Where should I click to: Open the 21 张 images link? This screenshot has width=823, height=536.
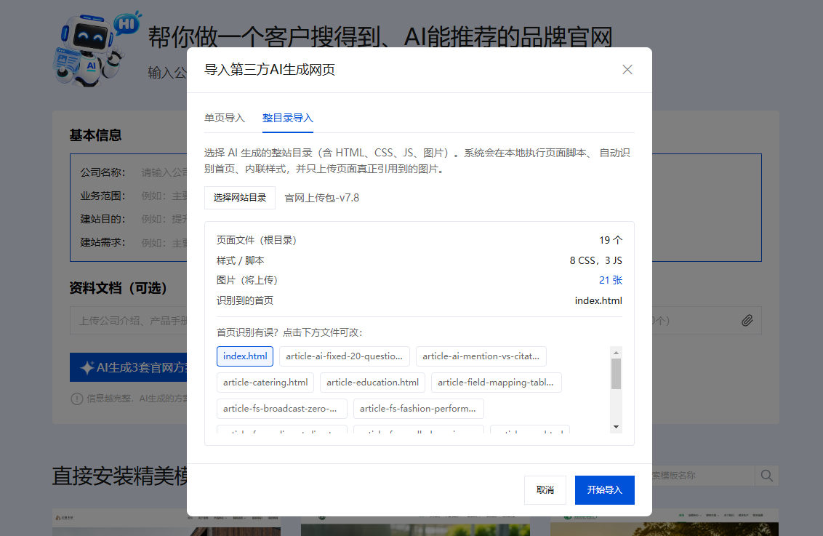tap(611, 280)
